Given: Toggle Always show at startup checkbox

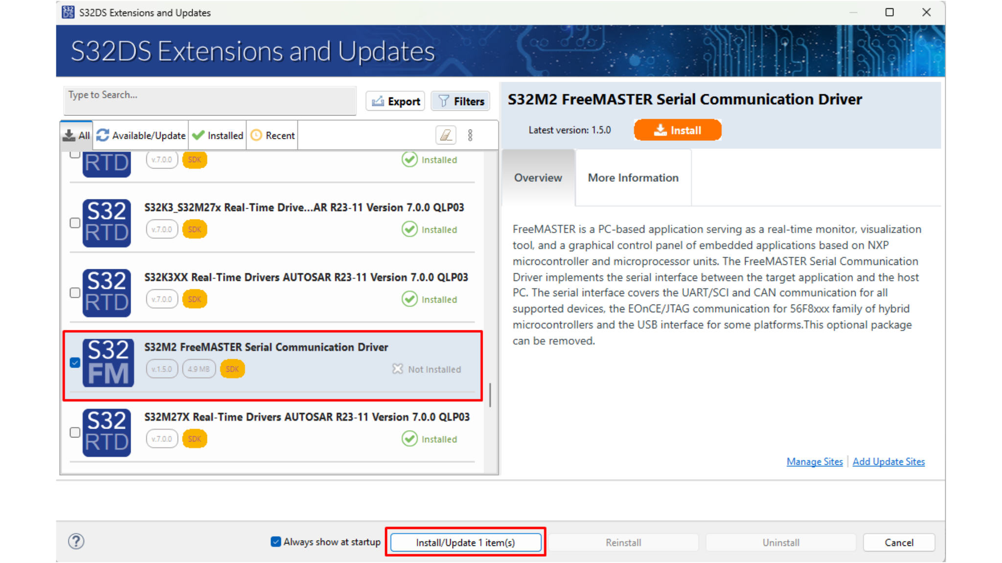Looking at the screenshot, I should [x=276, y=542].
